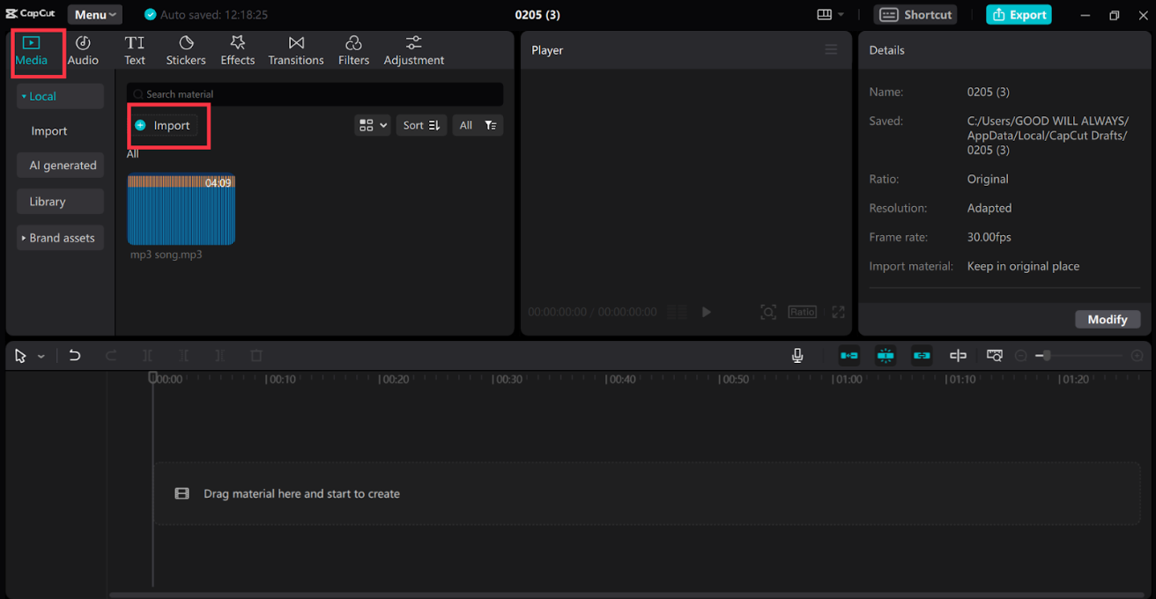The width and height of the screenshot is (1156, 599).
Task: Click the project title 0205 (3)
Action: coord(537,15)
